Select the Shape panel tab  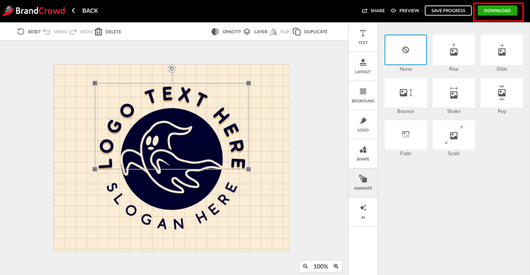pyautogui.click(x=363, y=153)
